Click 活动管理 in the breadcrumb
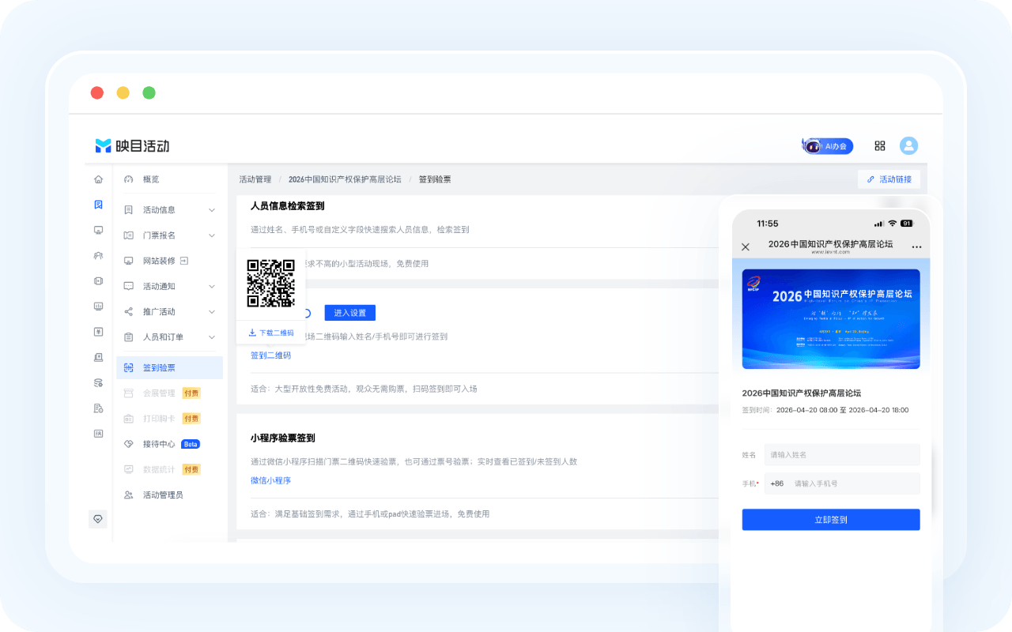This screenshot has width=1012, height=632. point(255,179)
